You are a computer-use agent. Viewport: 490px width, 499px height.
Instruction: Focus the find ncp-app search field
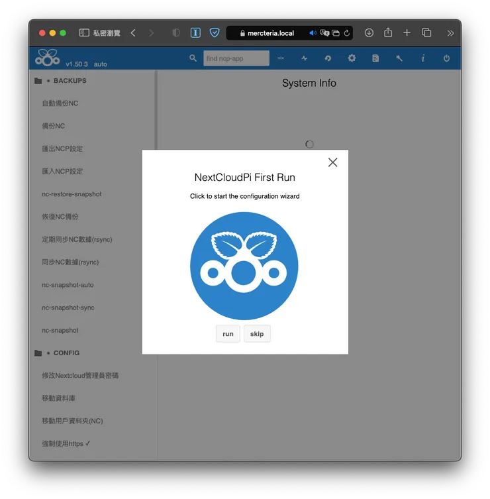pos(236,58)
